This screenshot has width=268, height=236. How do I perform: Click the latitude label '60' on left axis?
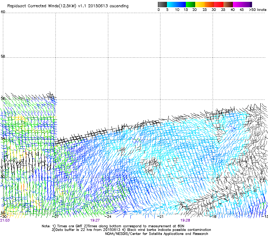pos(3,12)
